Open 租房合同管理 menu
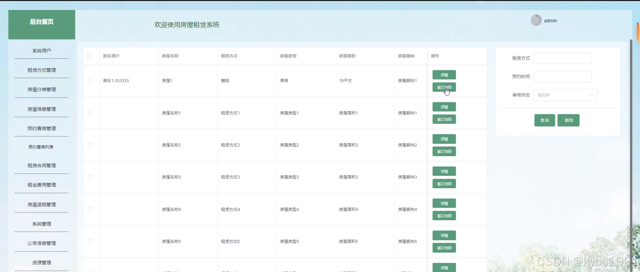Viewport: 640px width, 272px height. point(42,165)
